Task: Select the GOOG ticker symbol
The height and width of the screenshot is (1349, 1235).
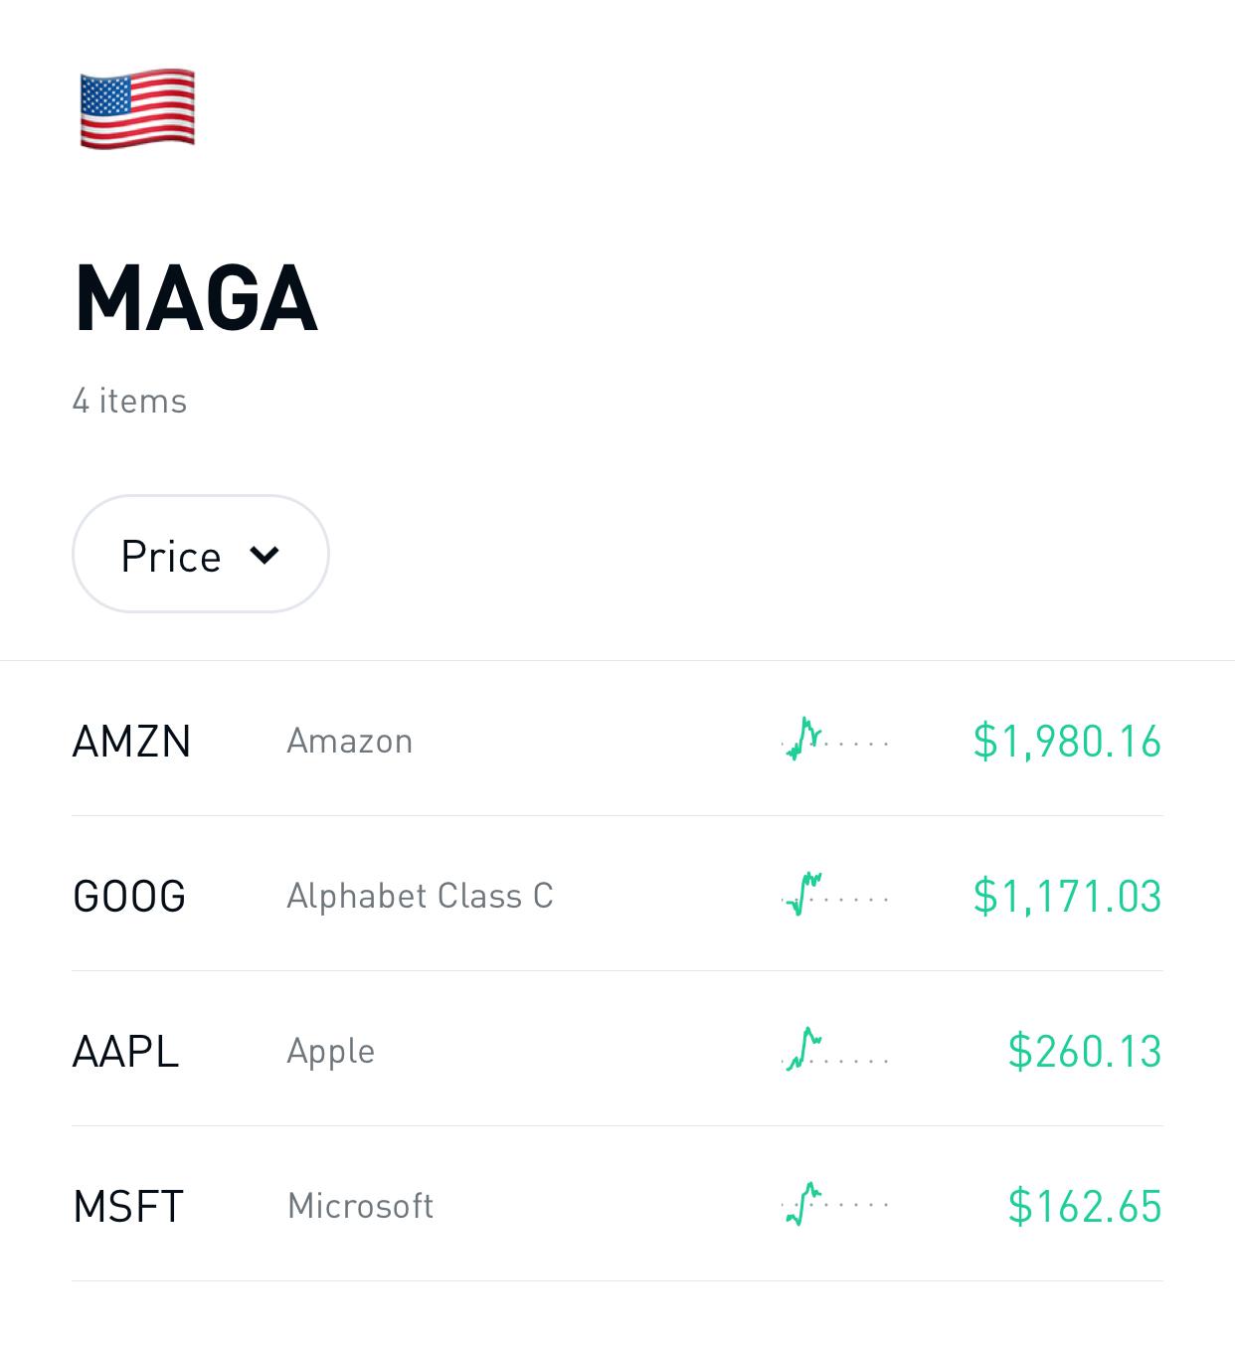Action: pyautogui.click(x=129, y=897)
